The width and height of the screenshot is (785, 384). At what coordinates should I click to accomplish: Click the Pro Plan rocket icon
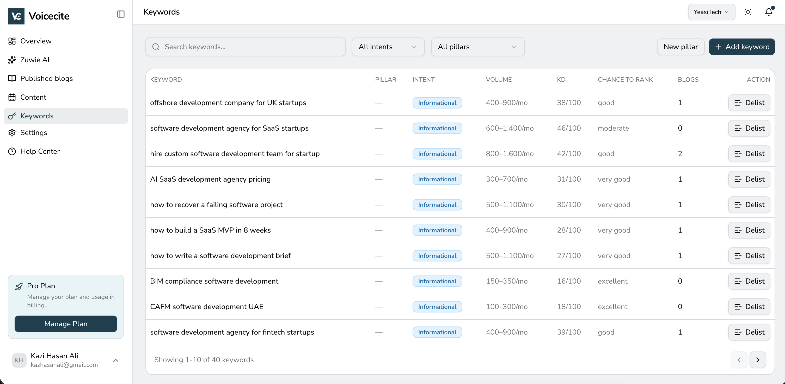point(19,286)
